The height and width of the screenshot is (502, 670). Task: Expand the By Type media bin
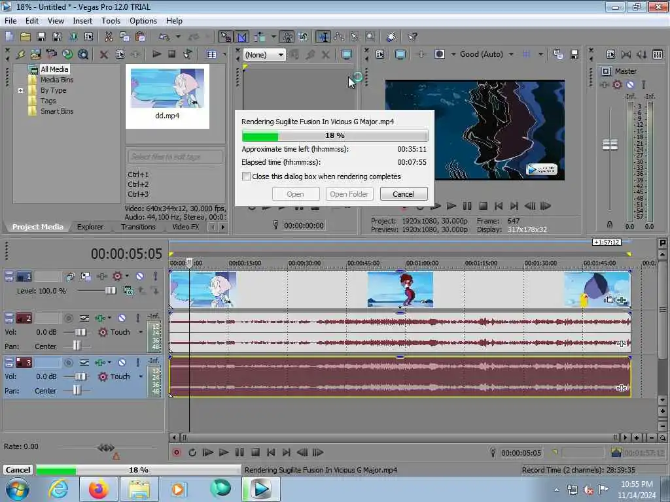20,90
